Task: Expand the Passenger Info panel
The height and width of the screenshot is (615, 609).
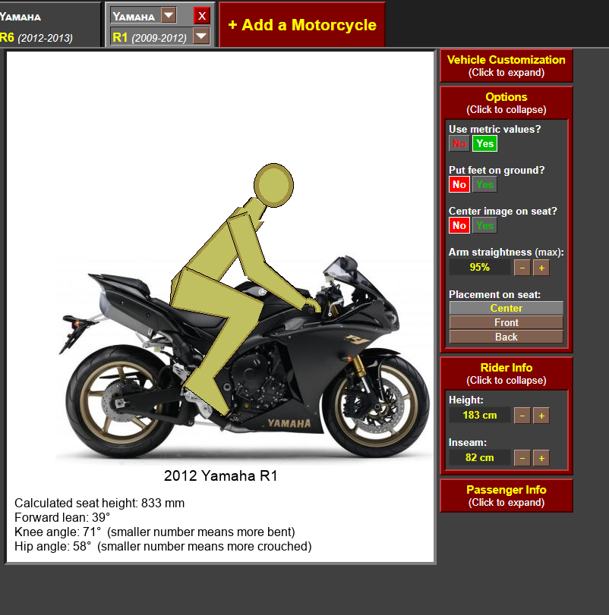Action: 506,495
